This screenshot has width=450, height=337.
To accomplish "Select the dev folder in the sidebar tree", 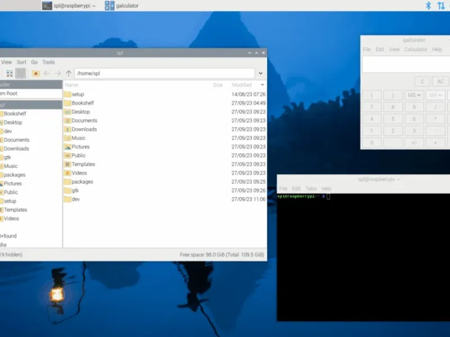I will 8,131.
